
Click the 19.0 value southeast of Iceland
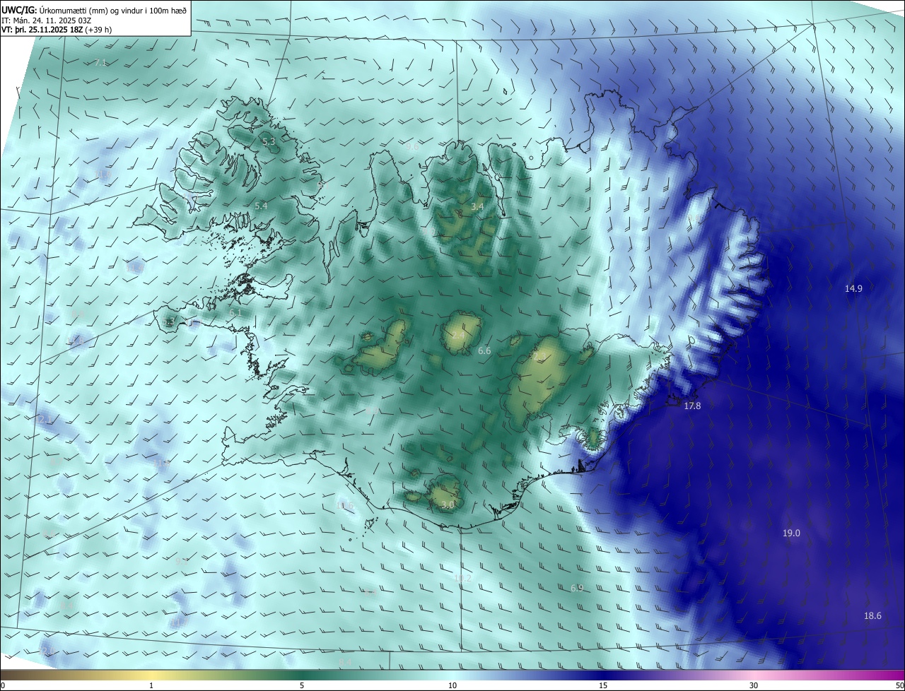(x=791, y=533)
